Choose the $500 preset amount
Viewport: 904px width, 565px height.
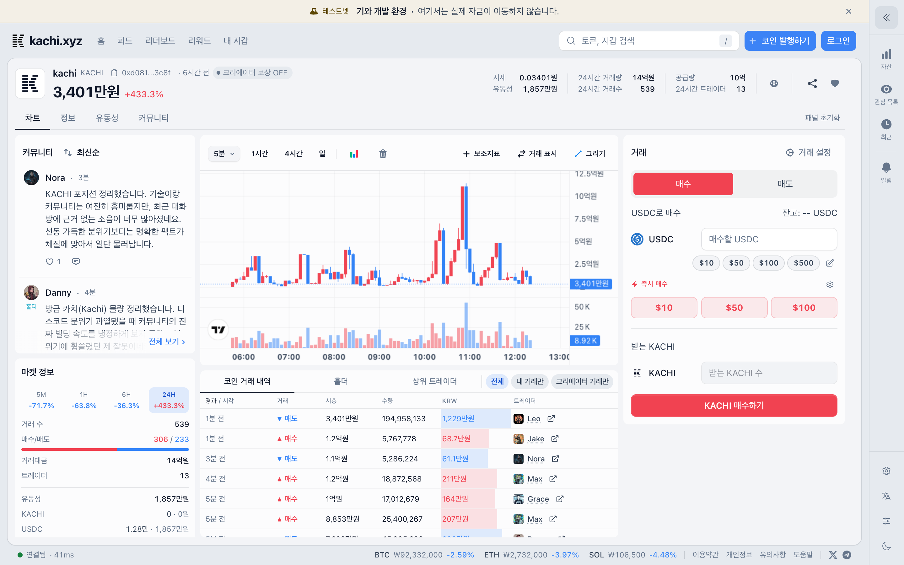coord(803,263)
